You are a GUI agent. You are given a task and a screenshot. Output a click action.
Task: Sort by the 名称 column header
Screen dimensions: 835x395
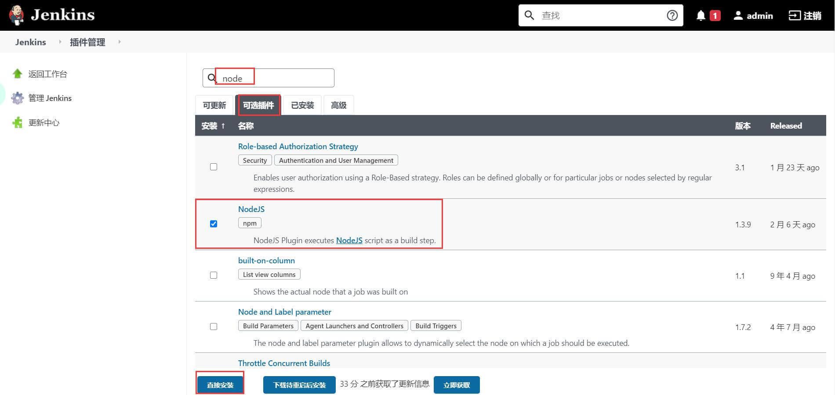coord(246,126)
